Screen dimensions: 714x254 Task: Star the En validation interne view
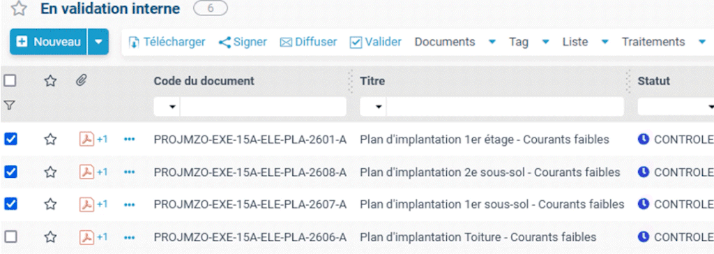click(19, 8)
